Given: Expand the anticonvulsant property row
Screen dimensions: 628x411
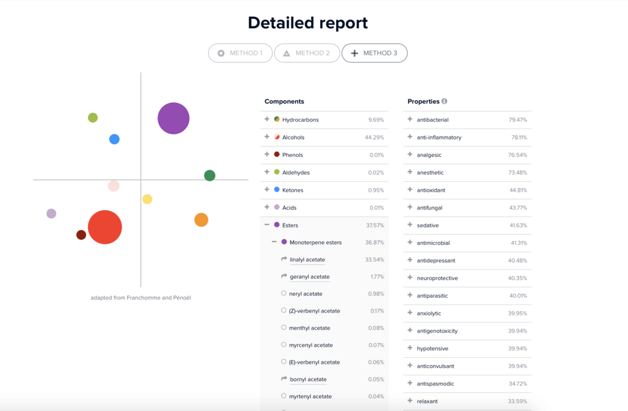Looking at the screenshot, I should pyautogui.click(x=410, y=366).
